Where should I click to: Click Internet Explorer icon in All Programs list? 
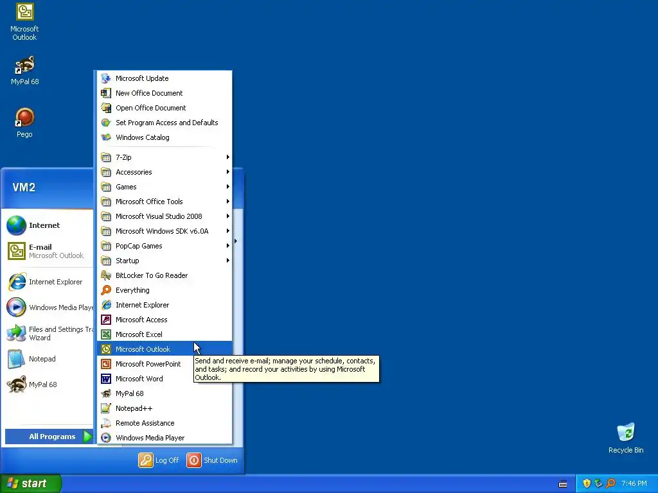click(x=106, y=305)
